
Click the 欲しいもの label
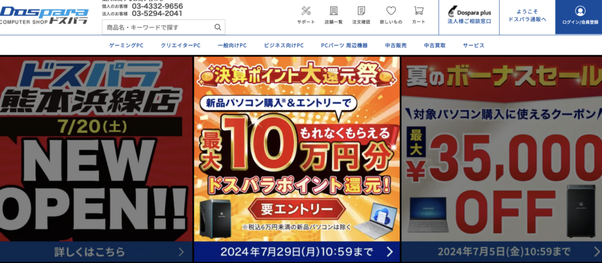click(391, 22)
